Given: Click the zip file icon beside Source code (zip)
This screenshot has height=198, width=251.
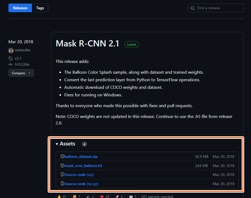Looking at the screenshot, I should tap(62, 174).
